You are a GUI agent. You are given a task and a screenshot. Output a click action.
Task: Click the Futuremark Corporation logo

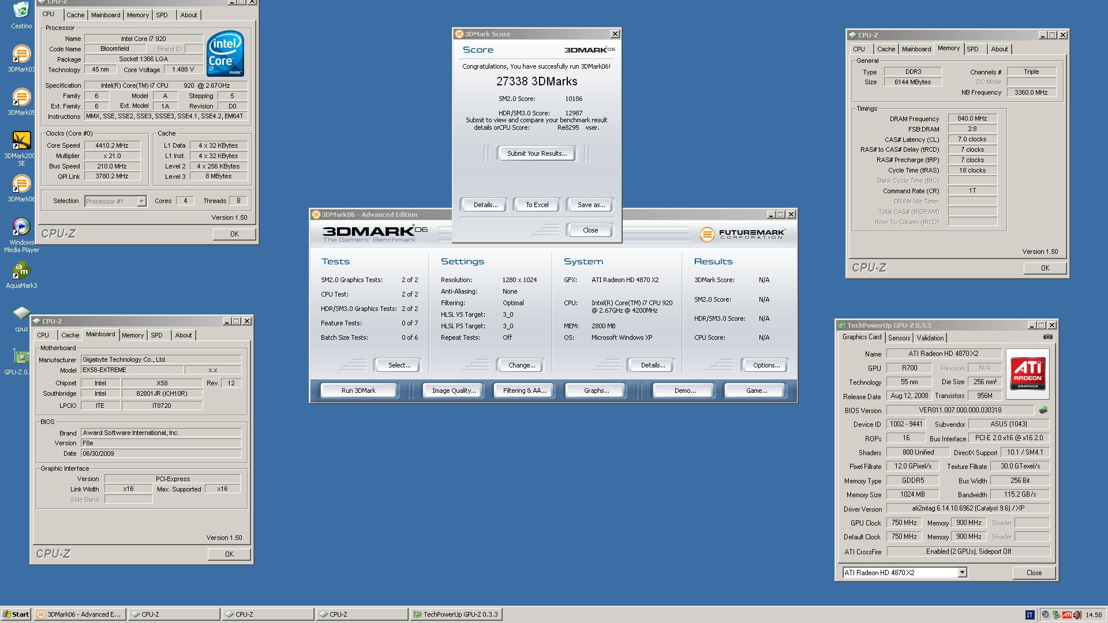click(742, 234)
